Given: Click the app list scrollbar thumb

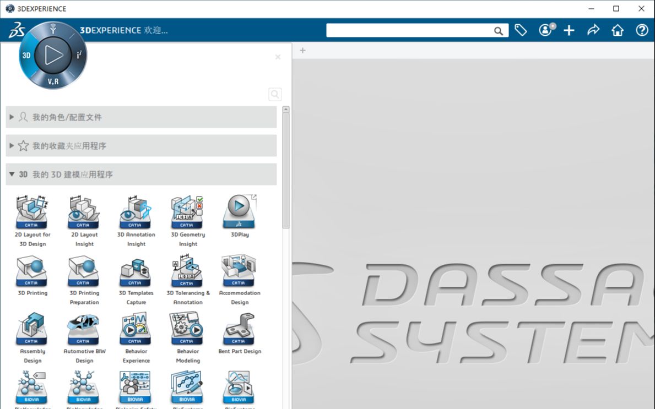Looking at the screenshot, I should click(x=286, y=171).
